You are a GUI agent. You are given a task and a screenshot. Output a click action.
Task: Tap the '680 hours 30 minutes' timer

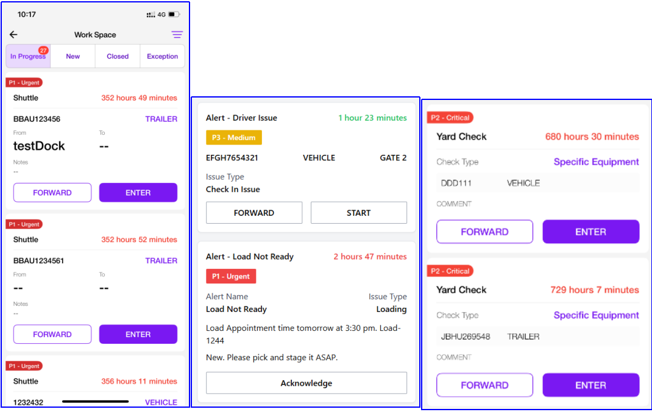coord(592,137)
